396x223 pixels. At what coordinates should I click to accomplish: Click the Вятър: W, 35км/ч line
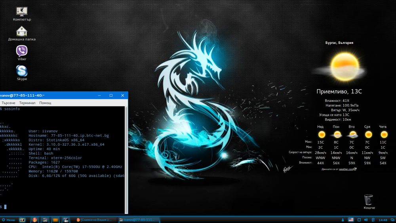click(x=345, y=110)
